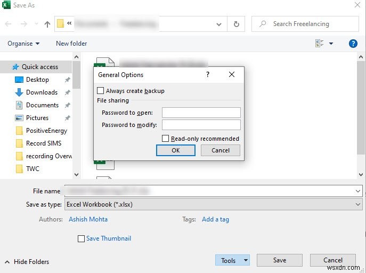Click the PositiveEnergy folder icon
This screenshot has width=366, height=273.
click(x=19, y=131)
